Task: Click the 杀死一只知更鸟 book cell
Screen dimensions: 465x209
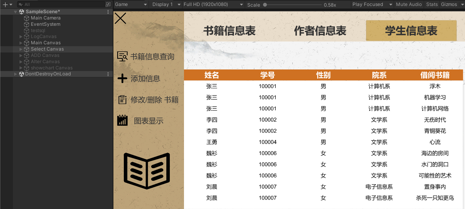Action: pos(435,198)
